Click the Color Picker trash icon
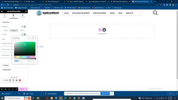 [x=33, y=38]
